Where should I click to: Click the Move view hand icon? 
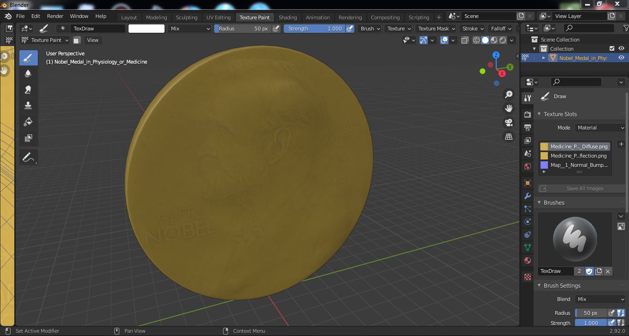click(x=509, y=108)
